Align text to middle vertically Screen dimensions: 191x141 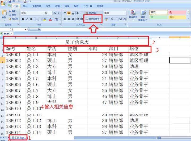coord(69,13)
